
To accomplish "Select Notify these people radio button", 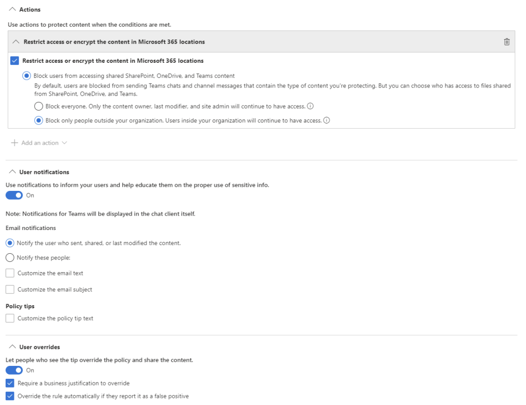I will 10,258.
